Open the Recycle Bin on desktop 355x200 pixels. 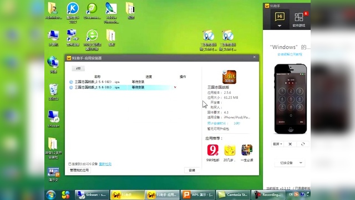[x=53, y=92]
